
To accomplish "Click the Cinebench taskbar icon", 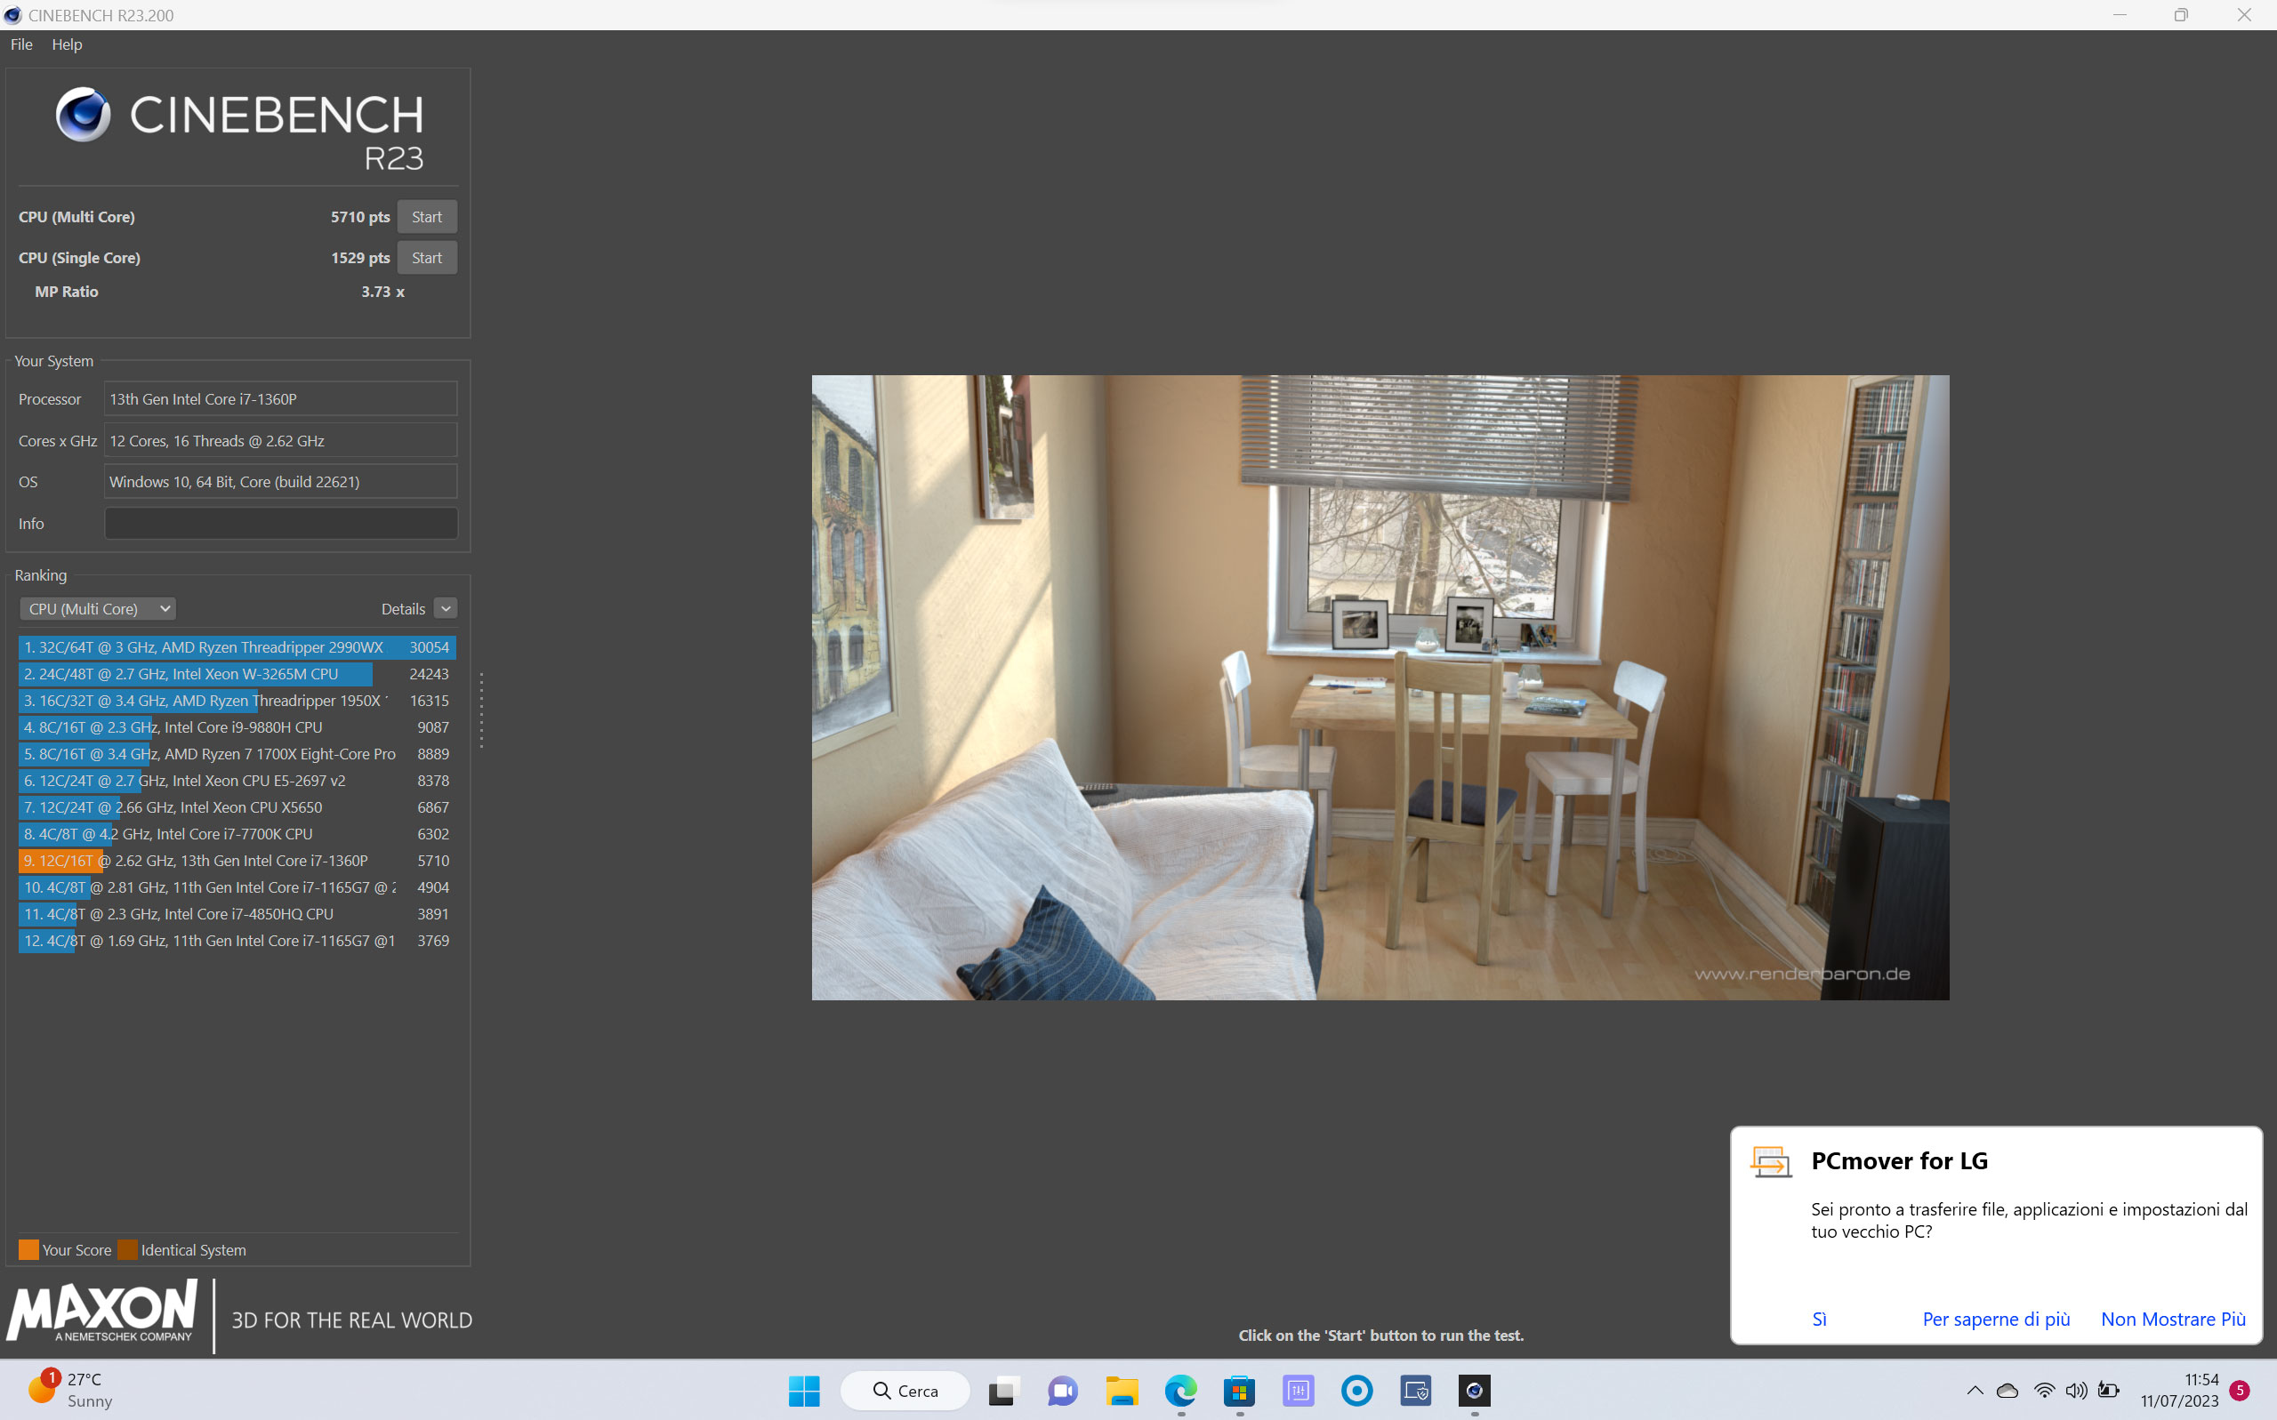I will (x=1474, y=1390).
